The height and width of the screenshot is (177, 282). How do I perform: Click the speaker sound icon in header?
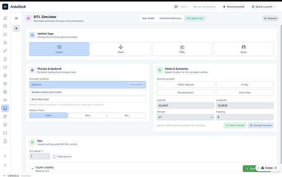pos(176,7)
